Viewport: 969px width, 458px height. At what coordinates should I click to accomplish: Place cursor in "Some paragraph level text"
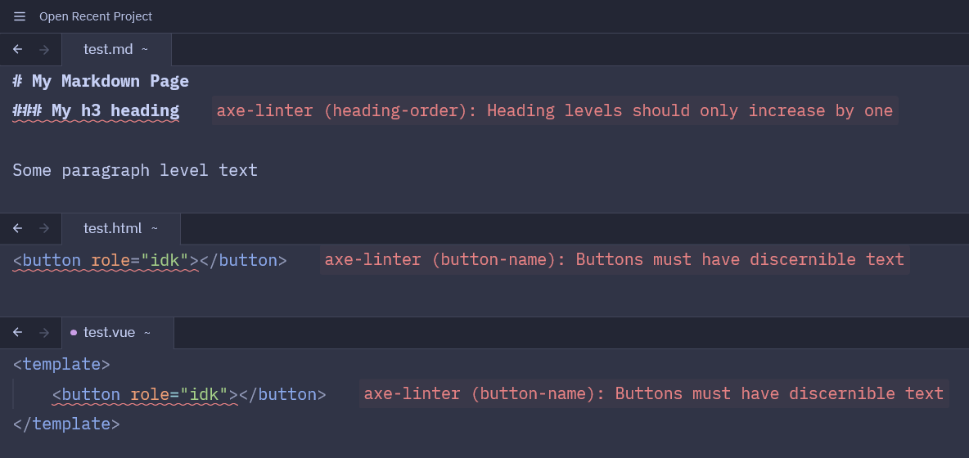[x=135, y=170]
